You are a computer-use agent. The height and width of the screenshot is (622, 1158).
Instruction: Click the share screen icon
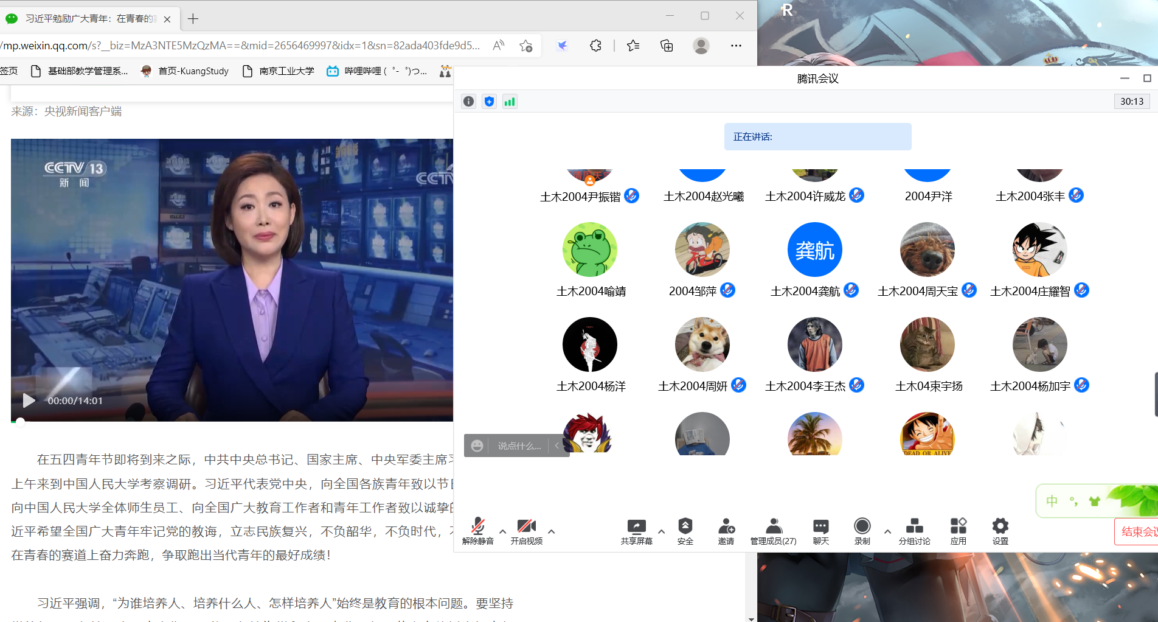click(636, 526)
